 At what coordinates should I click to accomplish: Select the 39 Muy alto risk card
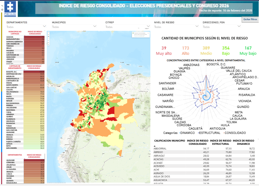click(x=164, y=51)
